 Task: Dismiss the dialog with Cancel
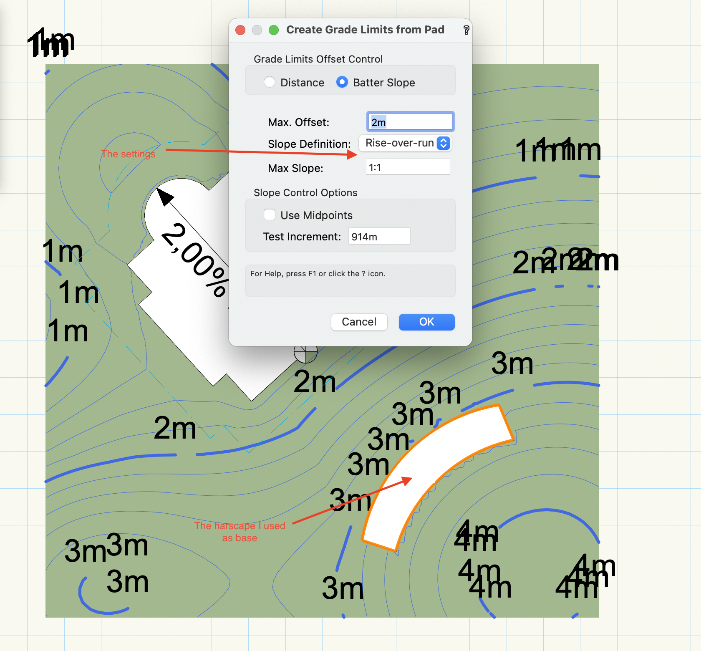tap(359, 322)
